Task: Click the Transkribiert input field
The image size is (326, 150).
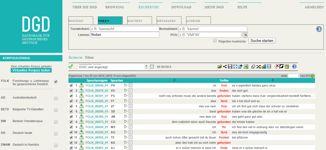Action: [125, 29]
